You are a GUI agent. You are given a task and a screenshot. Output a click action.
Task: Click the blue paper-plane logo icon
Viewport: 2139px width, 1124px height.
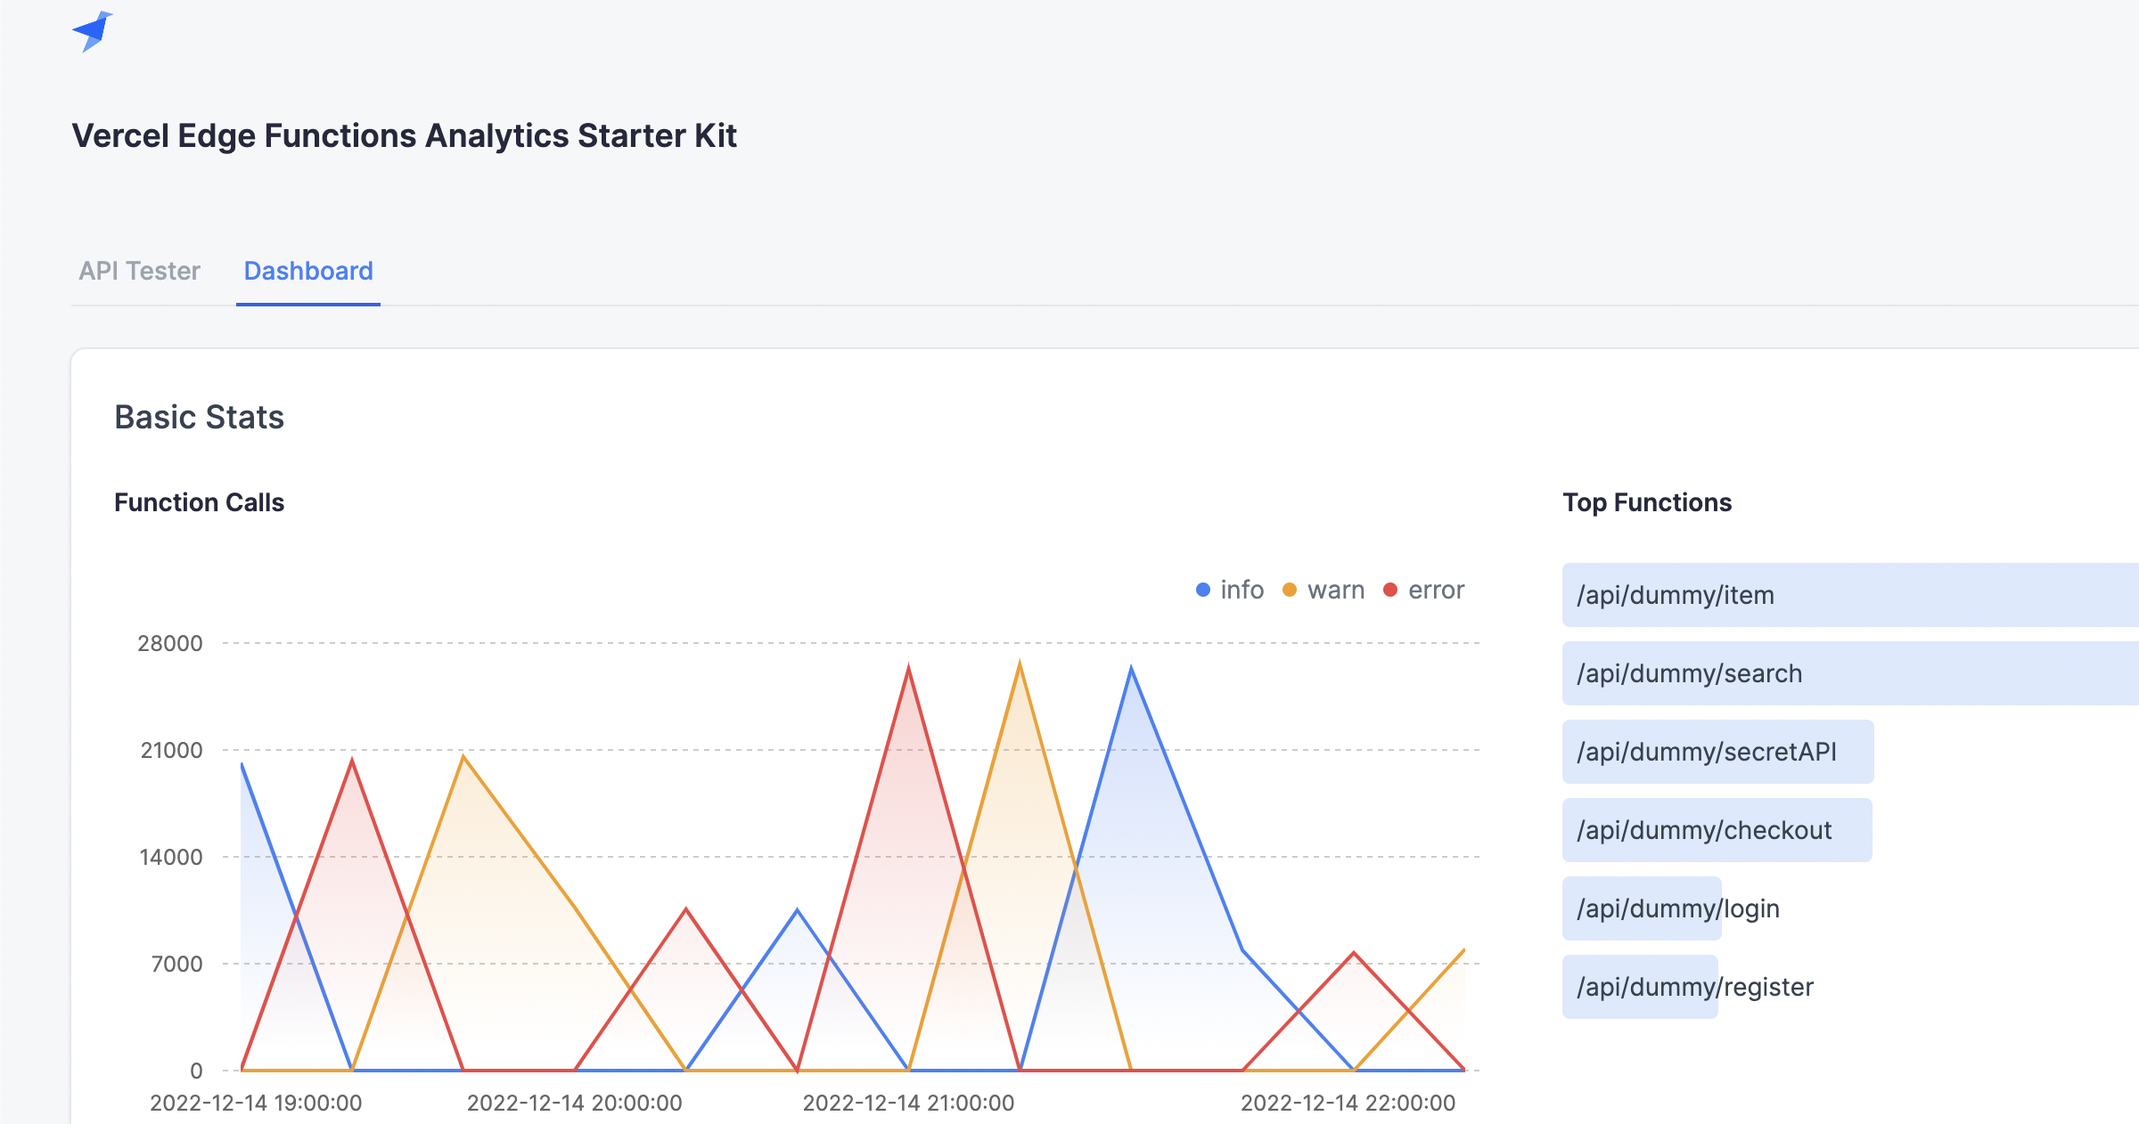pyautogui.click(x=93, y=32)
